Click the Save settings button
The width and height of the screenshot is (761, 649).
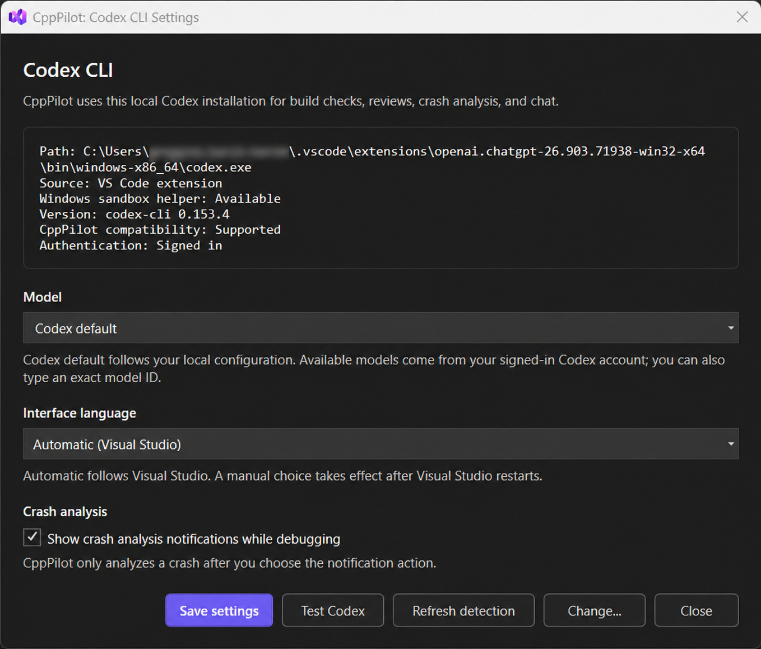point(219,610)
